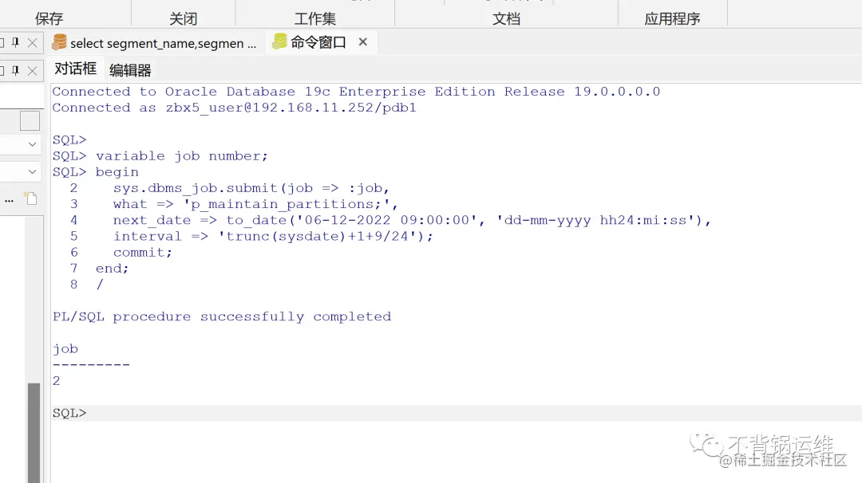
Task: Open the 编辑器 sub-tab
Action: click(130, 70)
